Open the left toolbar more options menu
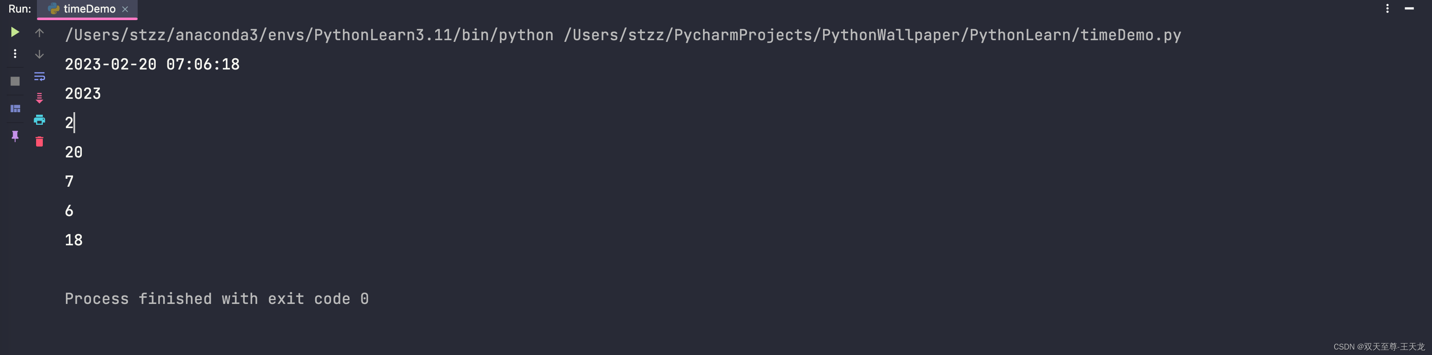This screenshot has height=355, width=1432. 14,54
